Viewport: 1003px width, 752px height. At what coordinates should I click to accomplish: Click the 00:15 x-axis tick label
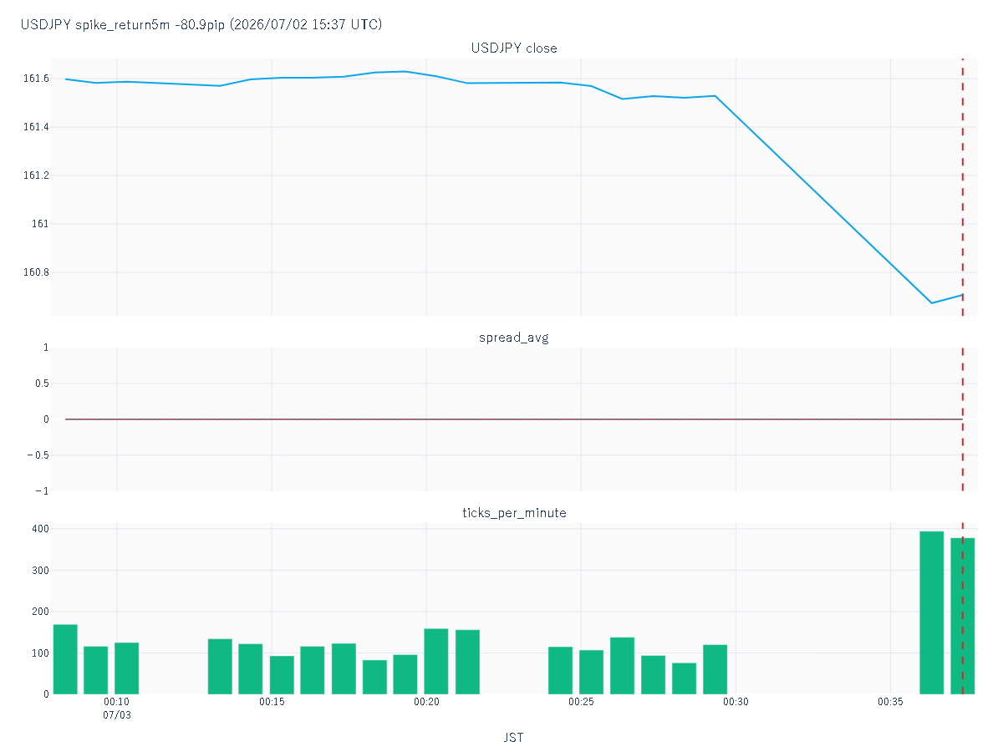272,703
